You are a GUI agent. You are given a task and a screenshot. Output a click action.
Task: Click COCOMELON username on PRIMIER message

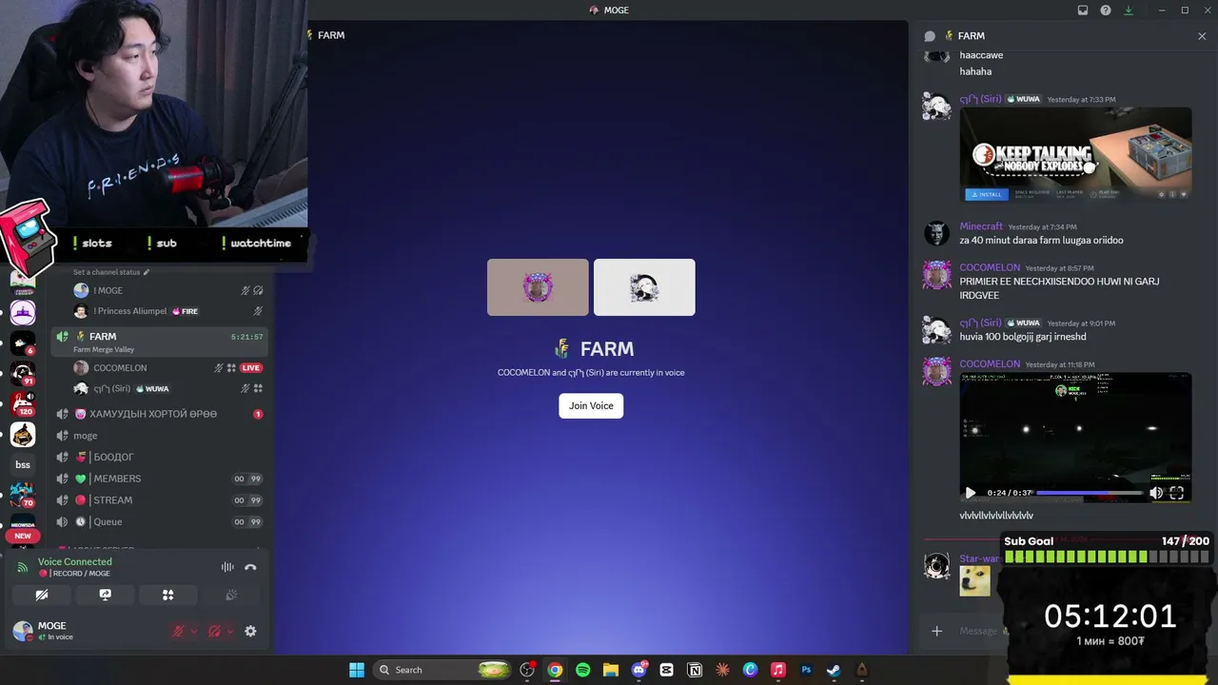coord(990,267)
